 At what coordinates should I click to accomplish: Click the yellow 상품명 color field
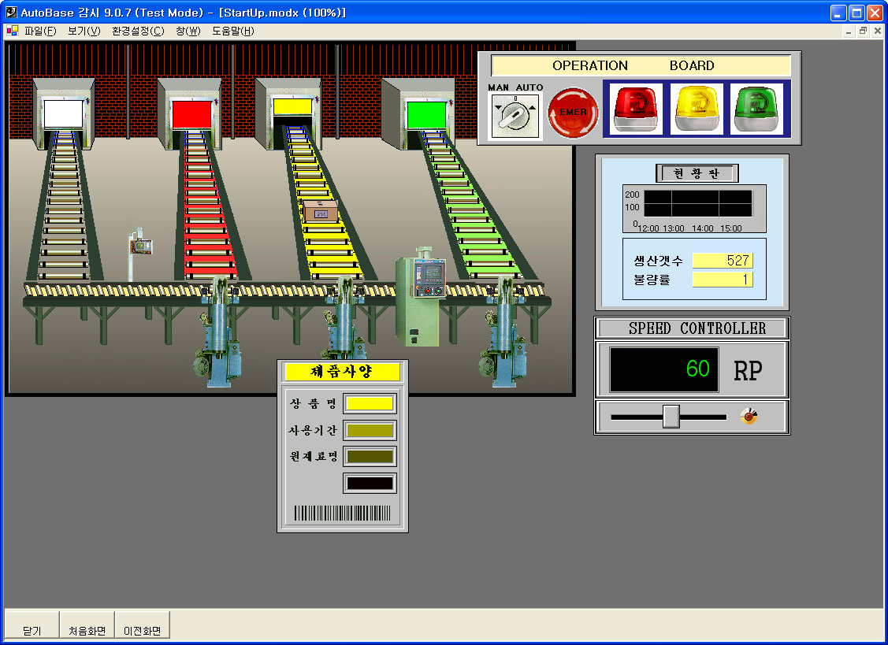tap(370, 403)
